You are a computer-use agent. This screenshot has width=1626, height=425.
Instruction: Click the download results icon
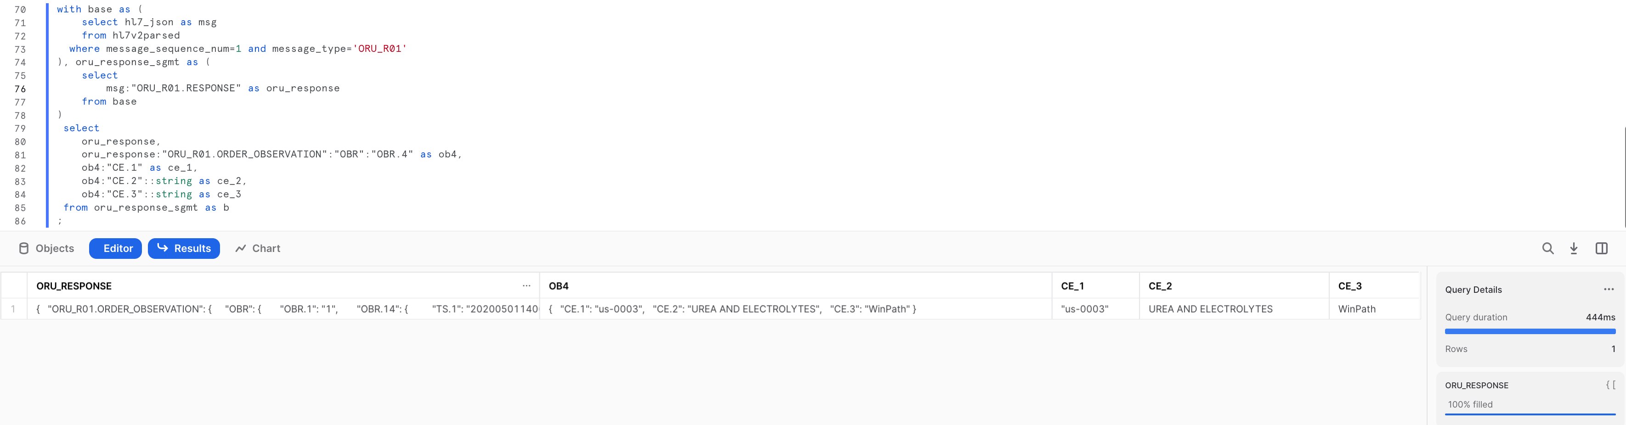pos(1574,248)
